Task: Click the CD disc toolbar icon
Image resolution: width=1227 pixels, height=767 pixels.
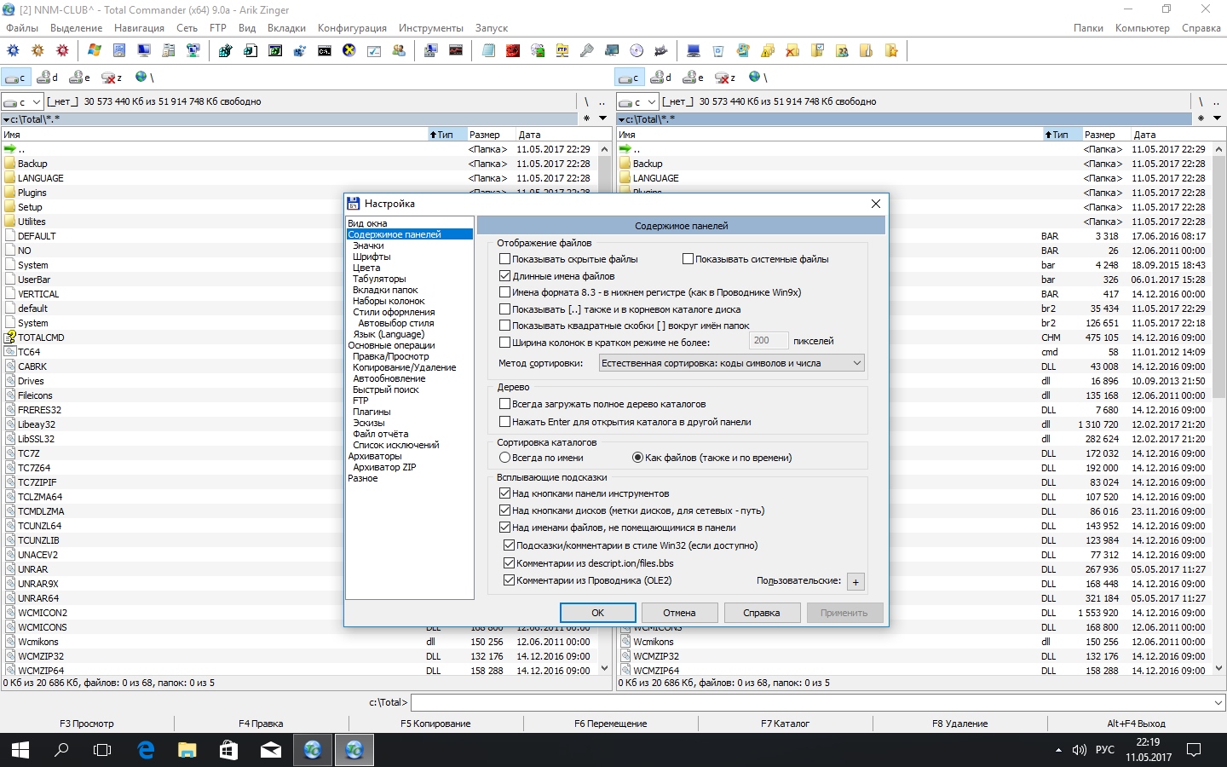Action: coord(637,50)
